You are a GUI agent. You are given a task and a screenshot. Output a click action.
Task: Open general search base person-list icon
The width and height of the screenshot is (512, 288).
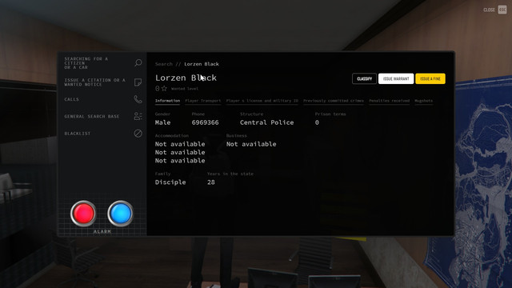138,116
